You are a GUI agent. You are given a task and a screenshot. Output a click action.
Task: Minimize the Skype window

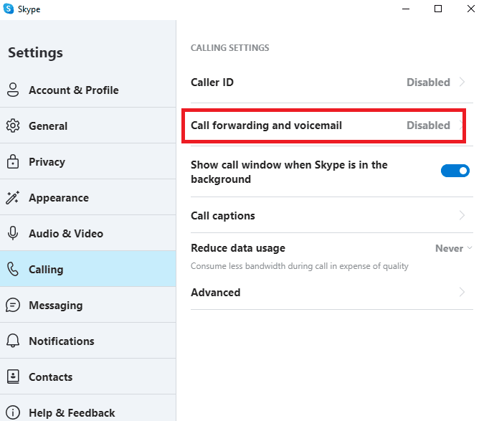pos(406,9)
